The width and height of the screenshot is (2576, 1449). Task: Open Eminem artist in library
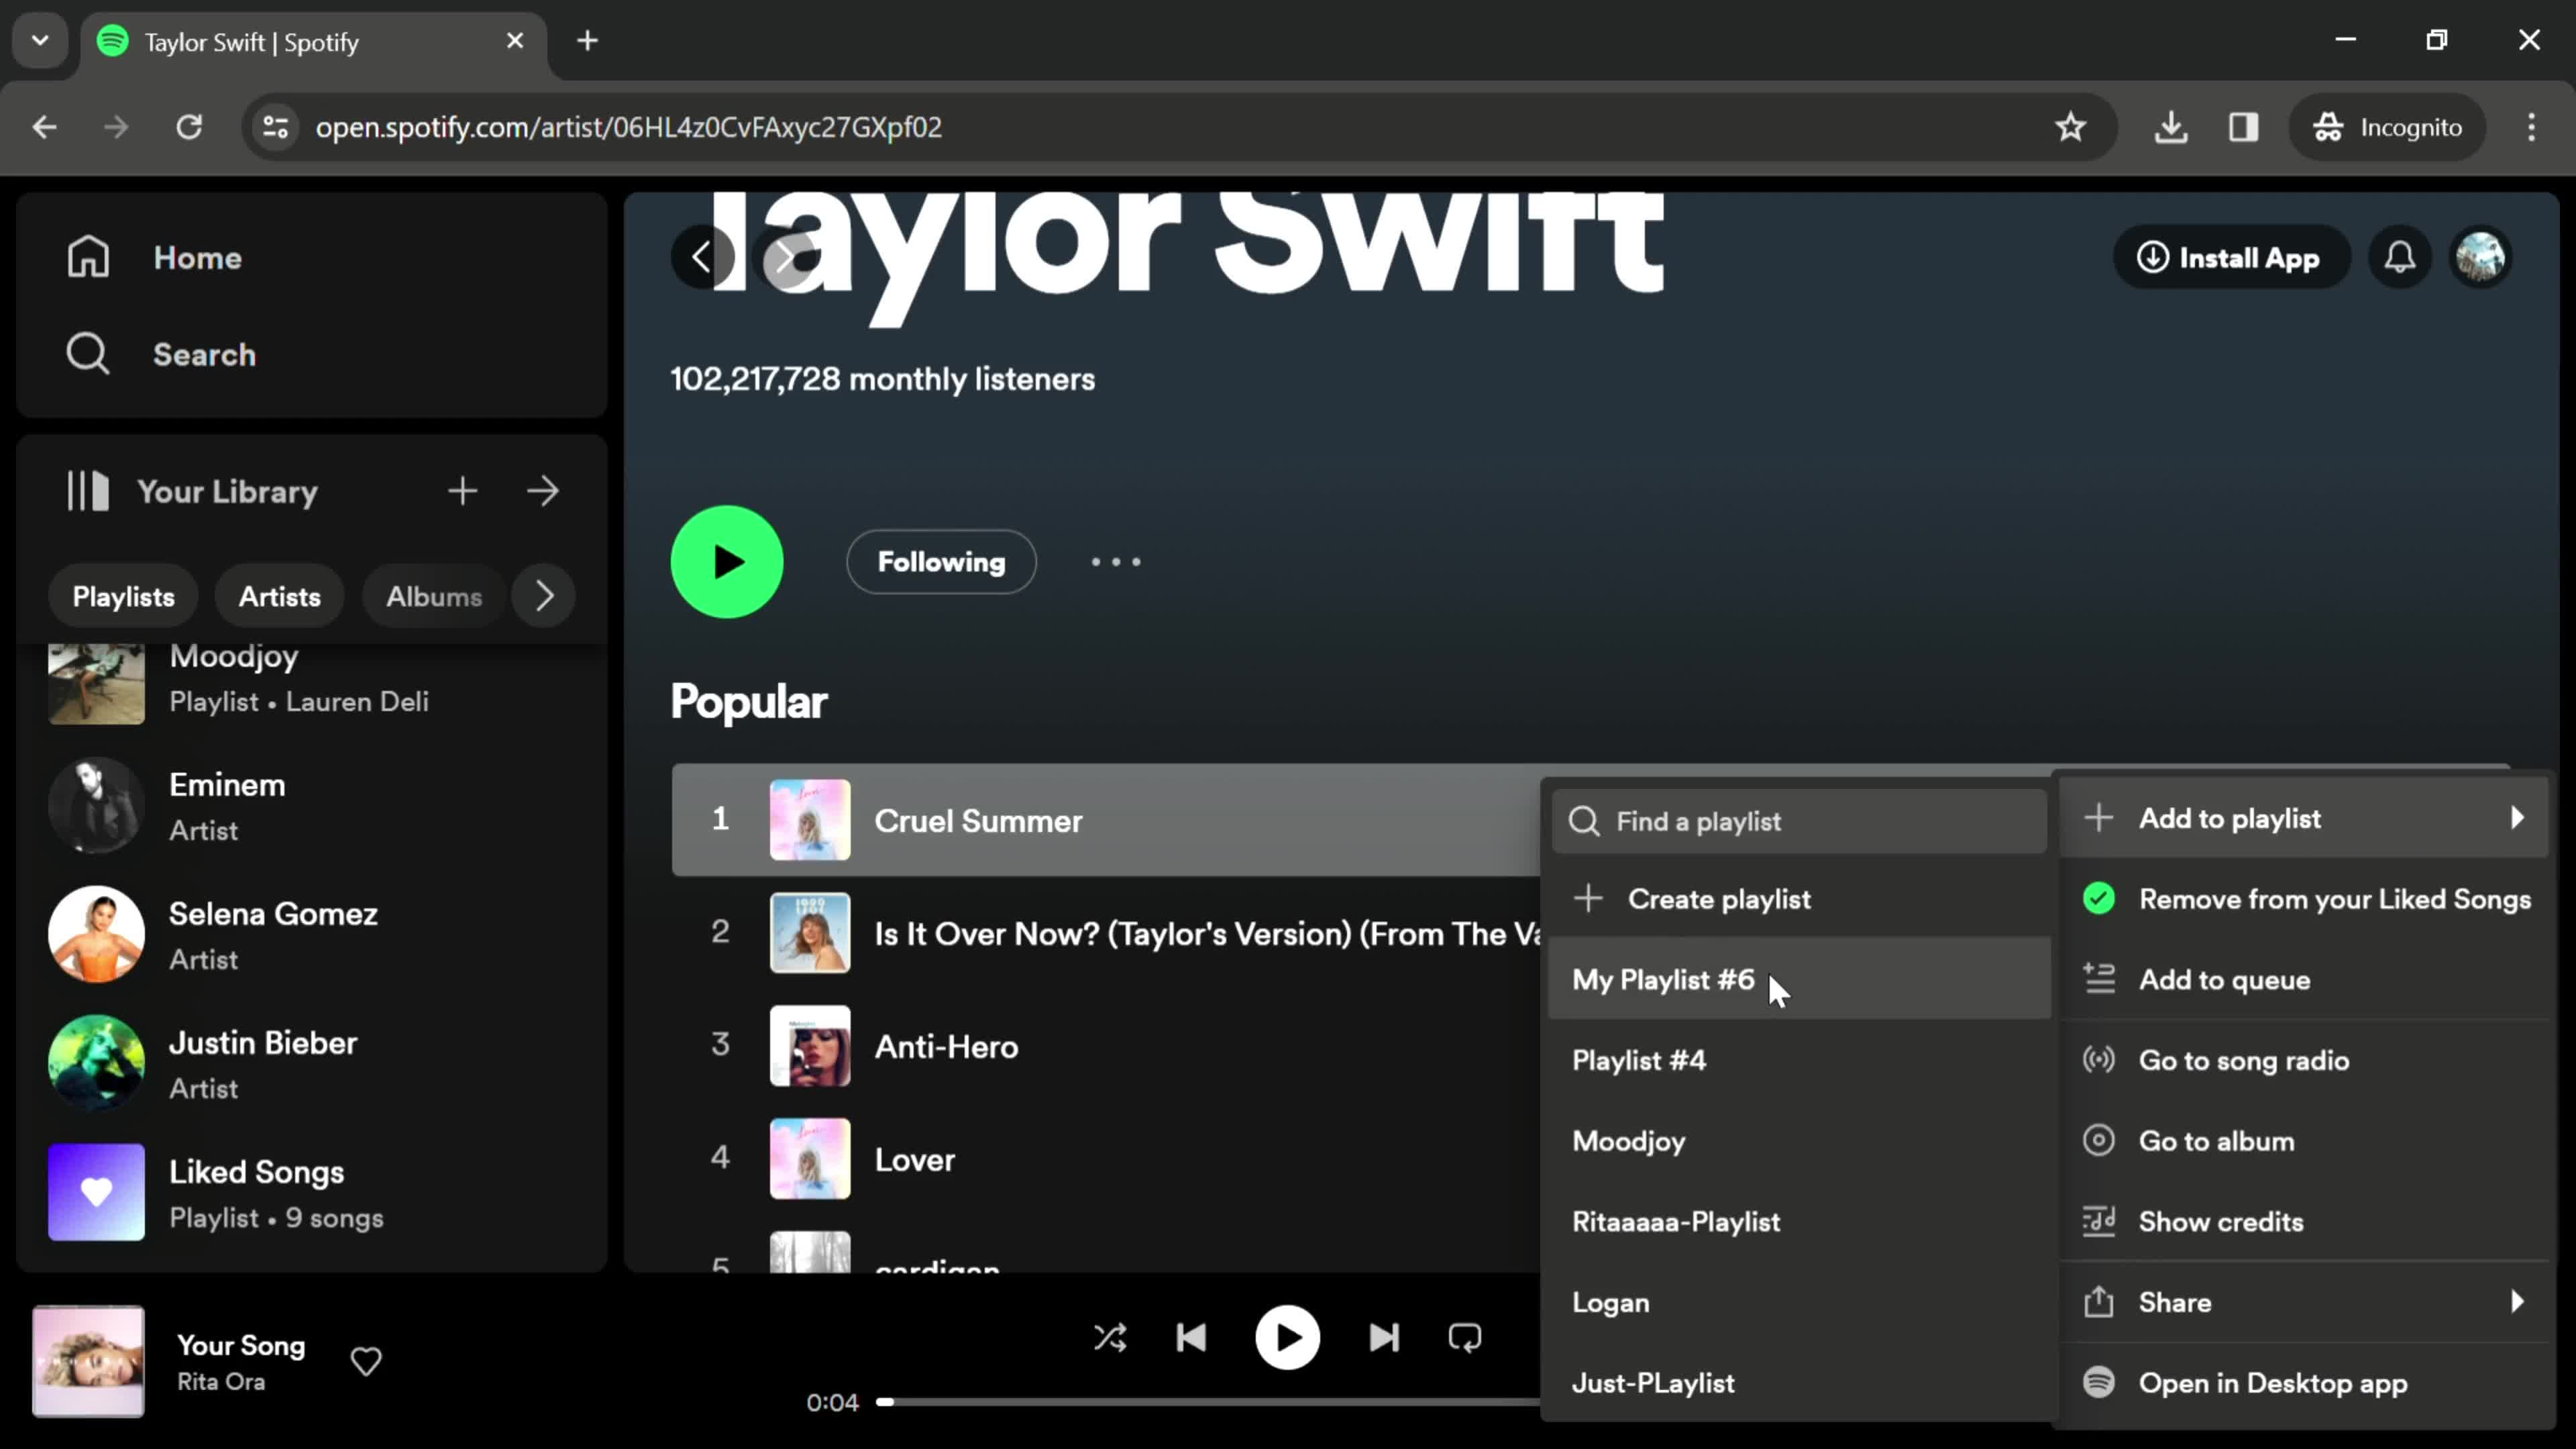pos(312,806)
